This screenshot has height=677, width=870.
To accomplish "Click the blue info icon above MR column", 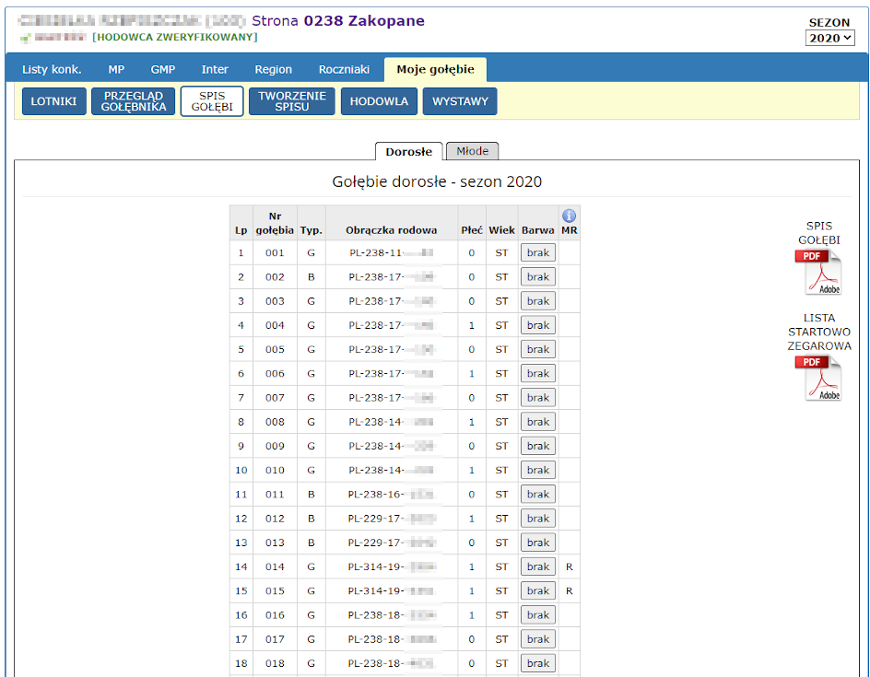I will point(569,216).
